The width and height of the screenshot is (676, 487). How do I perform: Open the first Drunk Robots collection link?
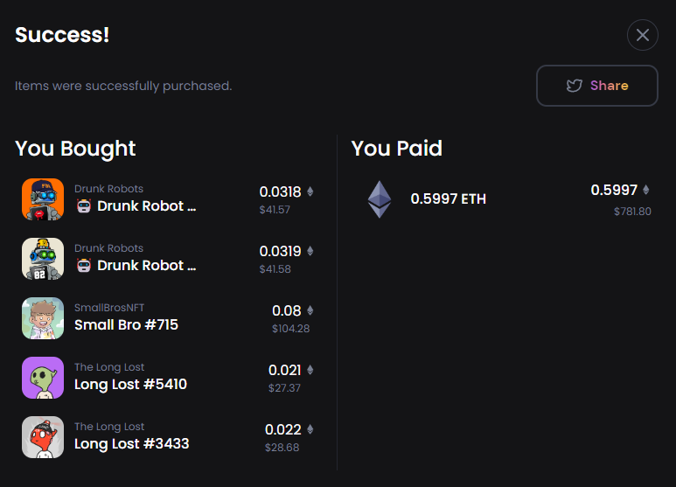coord(108,189)
